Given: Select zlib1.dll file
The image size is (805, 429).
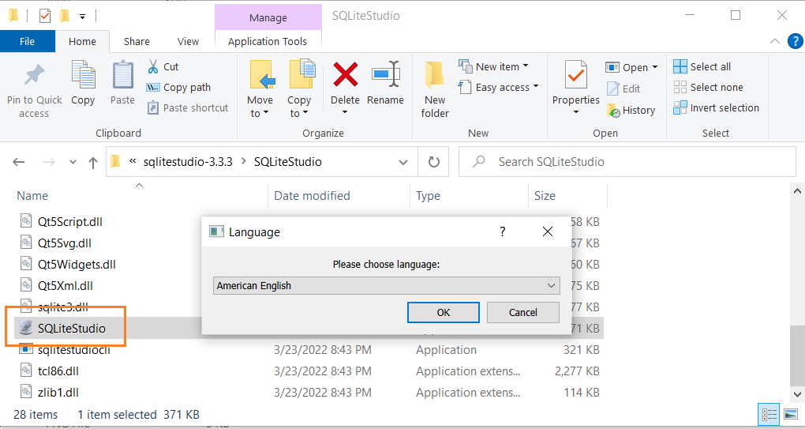Looking at the screenshot, I should (58, 393).
